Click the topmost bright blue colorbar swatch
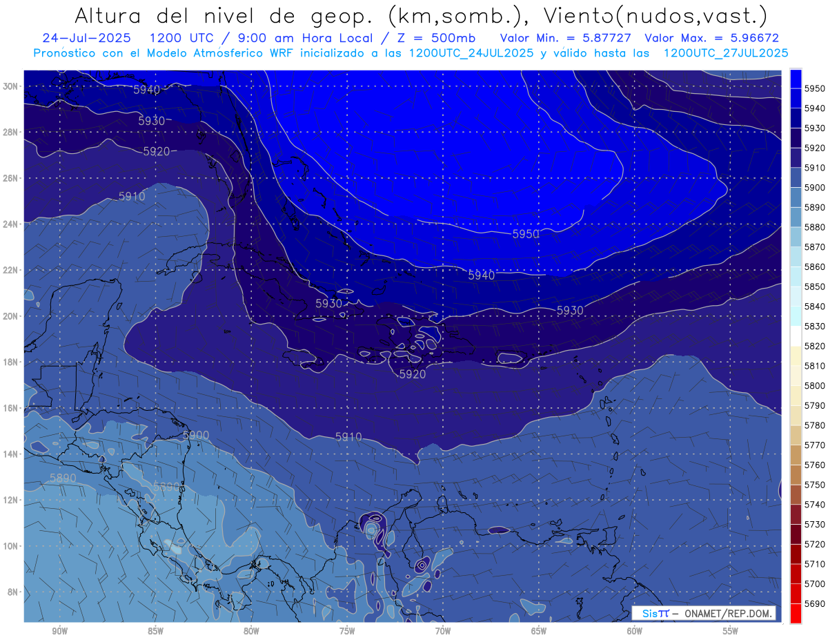The height and width of the screenshot is (640, 828). [x=796, y=78]
